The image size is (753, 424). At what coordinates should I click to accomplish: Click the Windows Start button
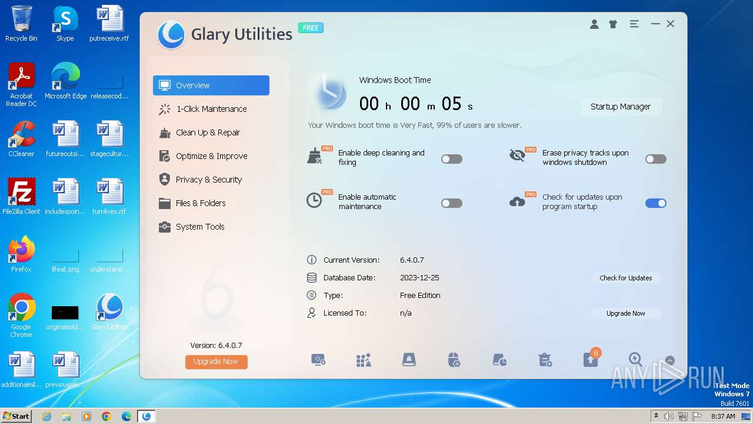pos(16,416)
